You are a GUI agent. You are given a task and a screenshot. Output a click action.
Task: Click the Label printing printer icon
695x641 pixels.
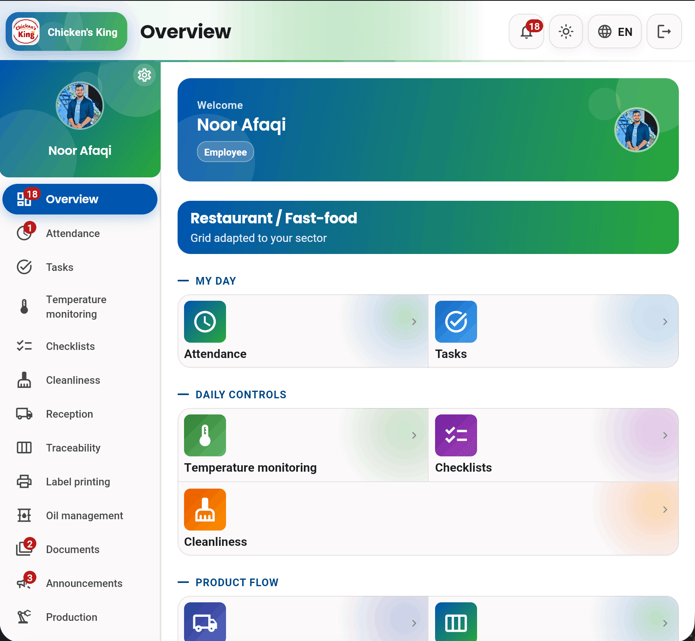tap(24, 482)
